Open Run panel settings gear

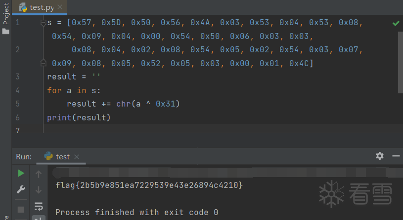[x=380, y=156]
